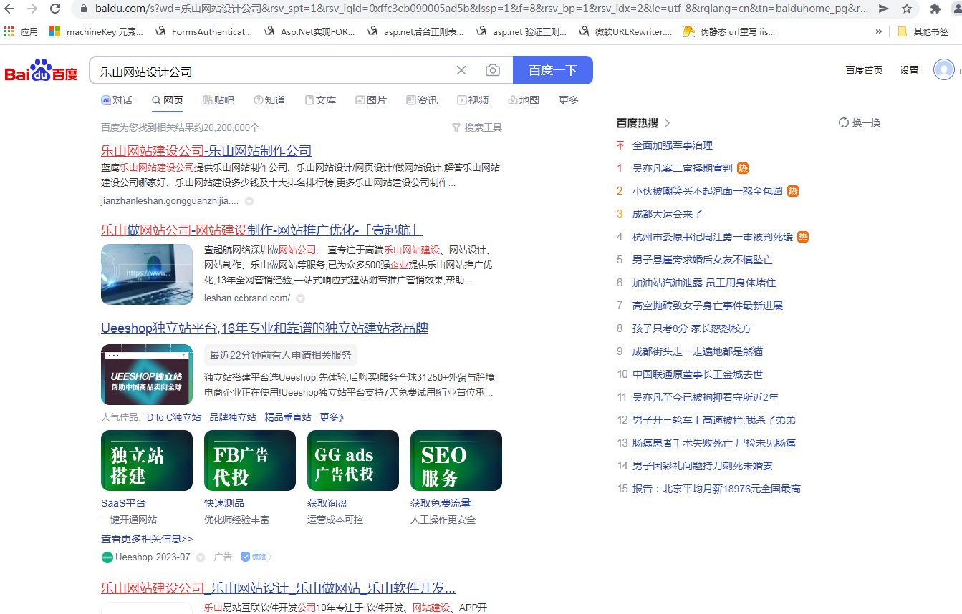Open user avatar profile icon
Screen dimensions: 962x614
pos(944,69)
